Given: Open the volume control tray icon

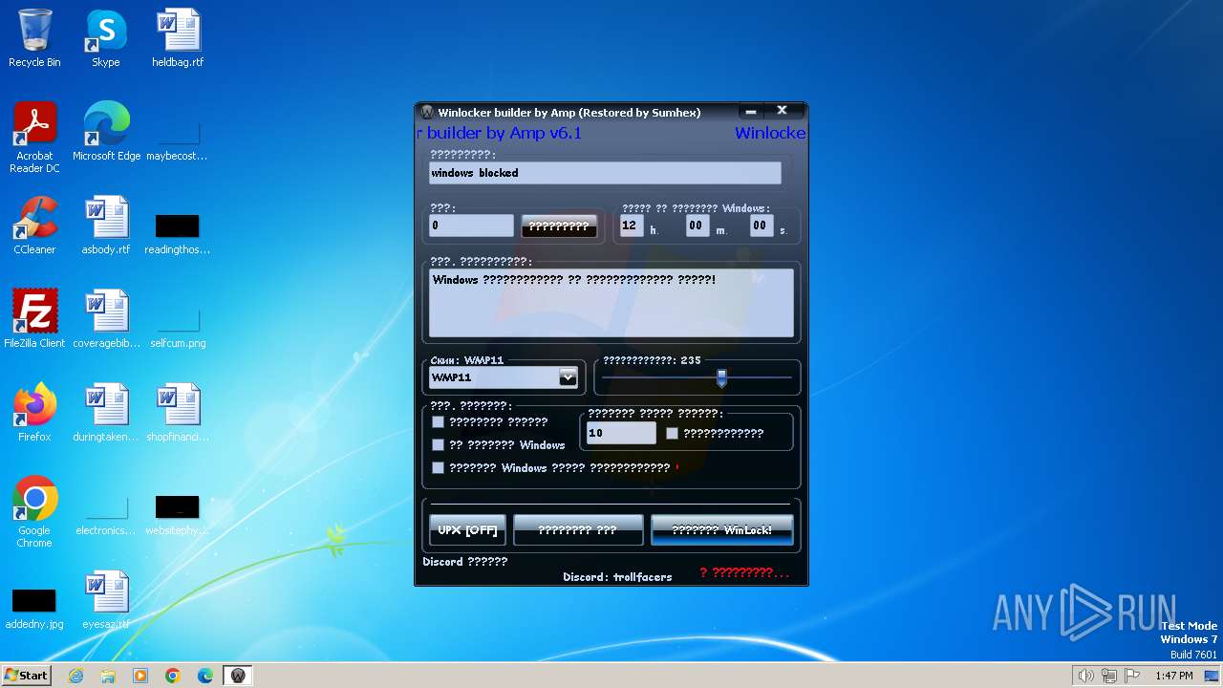Looking at the screenshot, I should coord(1085,676).
